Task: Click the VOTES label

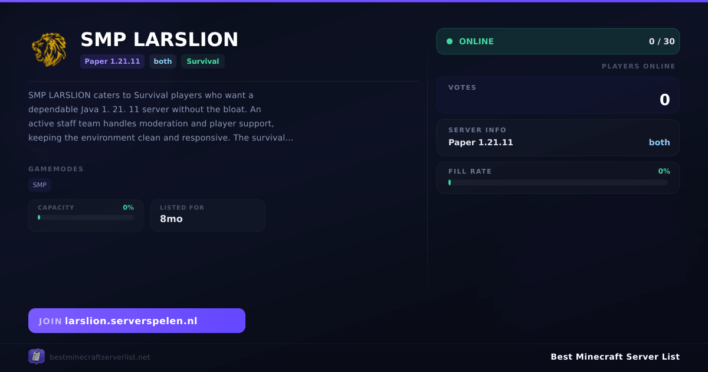Action: (x=463, y=87)
